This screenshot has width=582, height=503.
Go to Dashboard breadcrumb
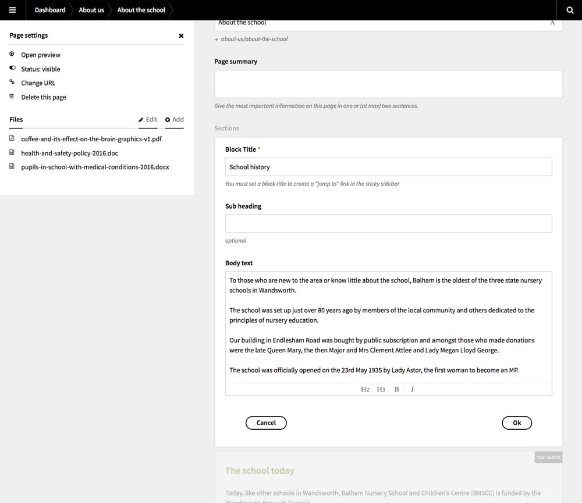49,10
